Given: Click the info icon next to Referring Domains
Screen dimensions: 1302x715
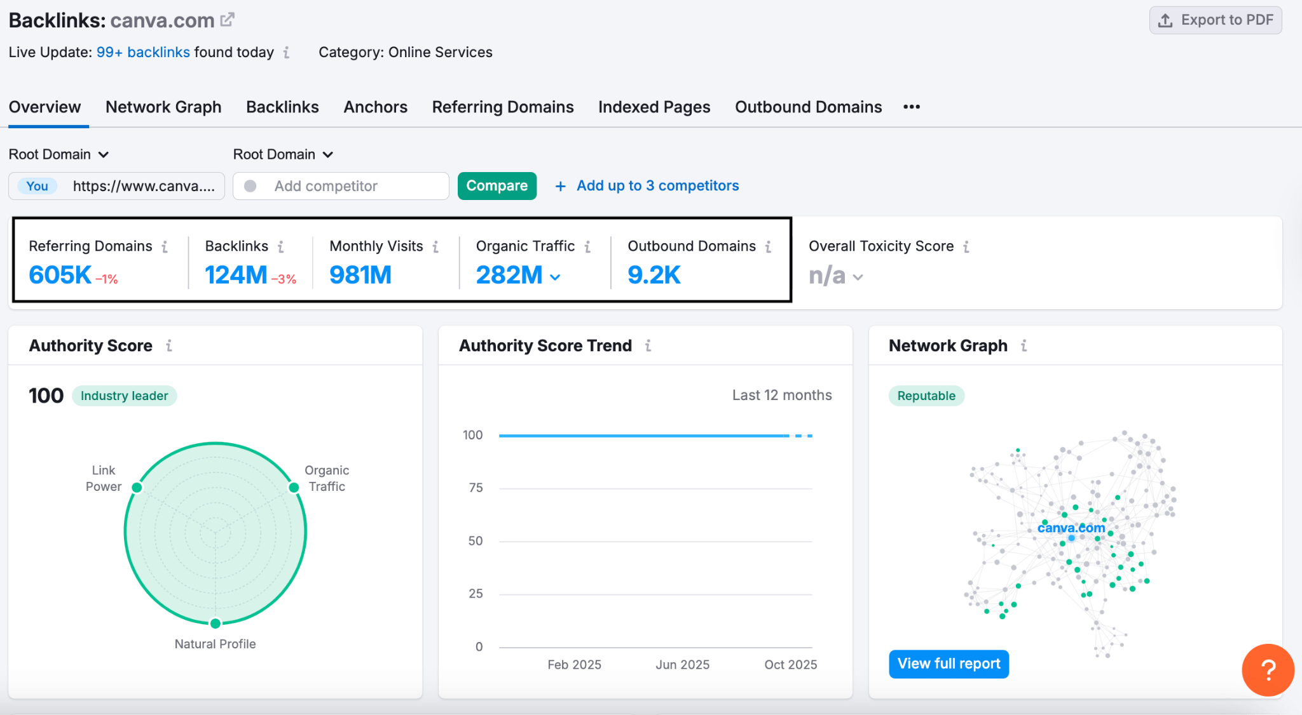Looking at the screenshot, I should [165, 246].
